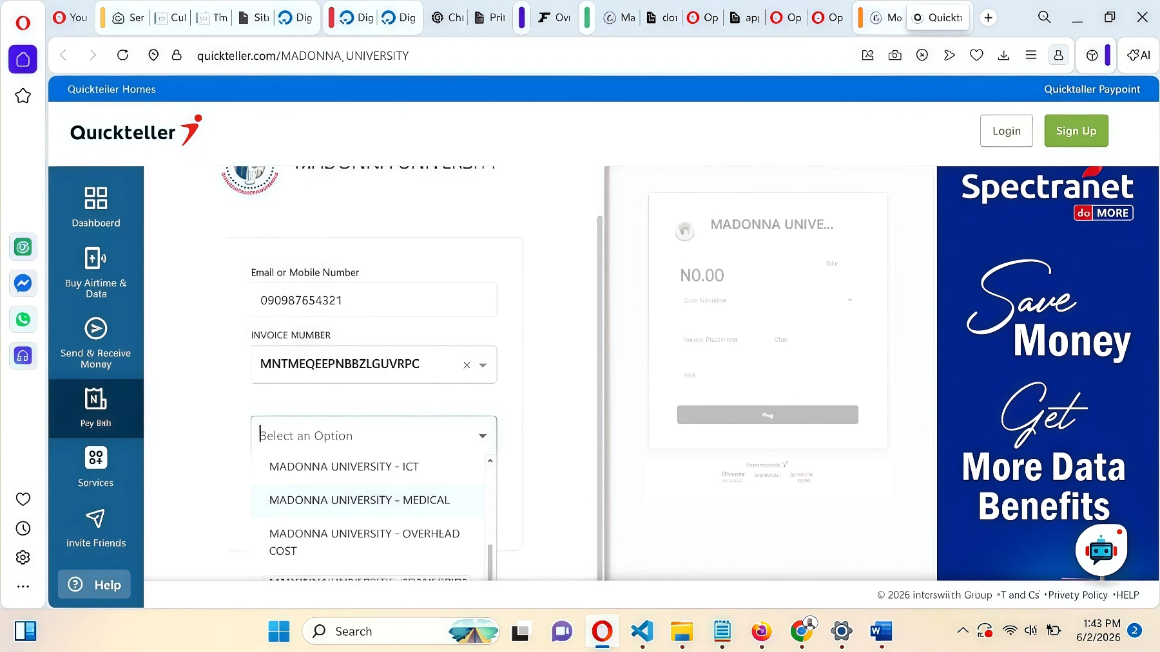
Task: Click the browser forward arrow
Action: pyautogui.click(x=93, y=55)
